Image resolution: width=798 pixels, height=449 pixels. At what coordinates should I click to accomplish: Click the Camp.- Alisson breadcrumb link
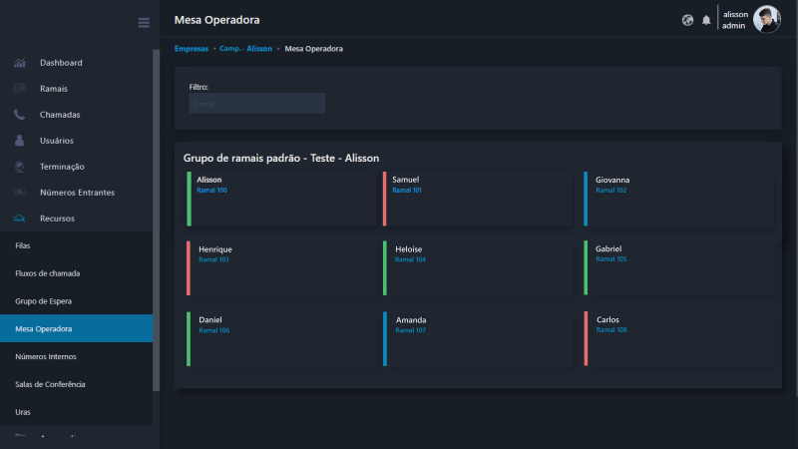[x=245, y=49]
